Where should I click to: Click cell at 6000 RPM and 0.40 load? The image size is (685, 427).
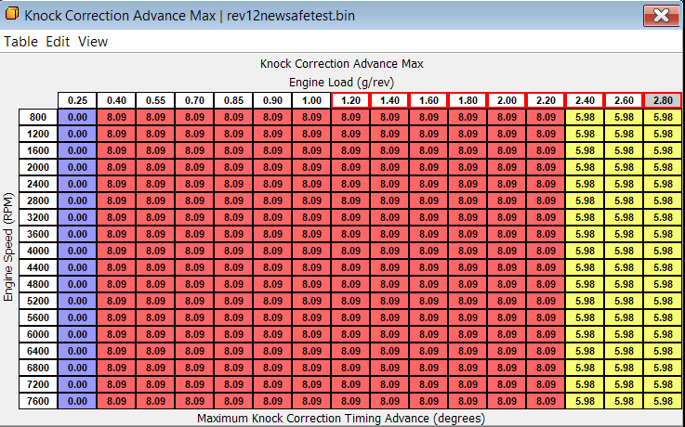pos(116,334)
